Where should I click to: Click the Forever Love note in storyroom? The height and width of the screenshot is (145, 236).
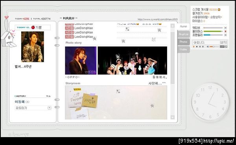click(76, 99)
